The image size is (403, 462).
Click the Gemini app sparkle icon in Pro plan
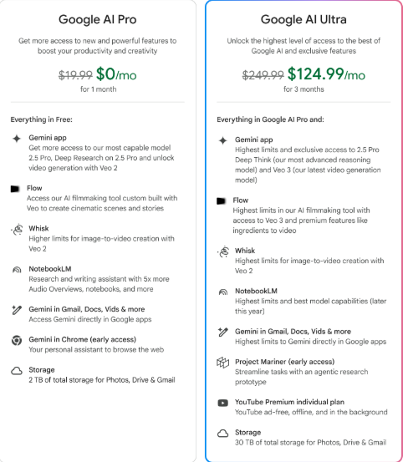tap(17, 138)
